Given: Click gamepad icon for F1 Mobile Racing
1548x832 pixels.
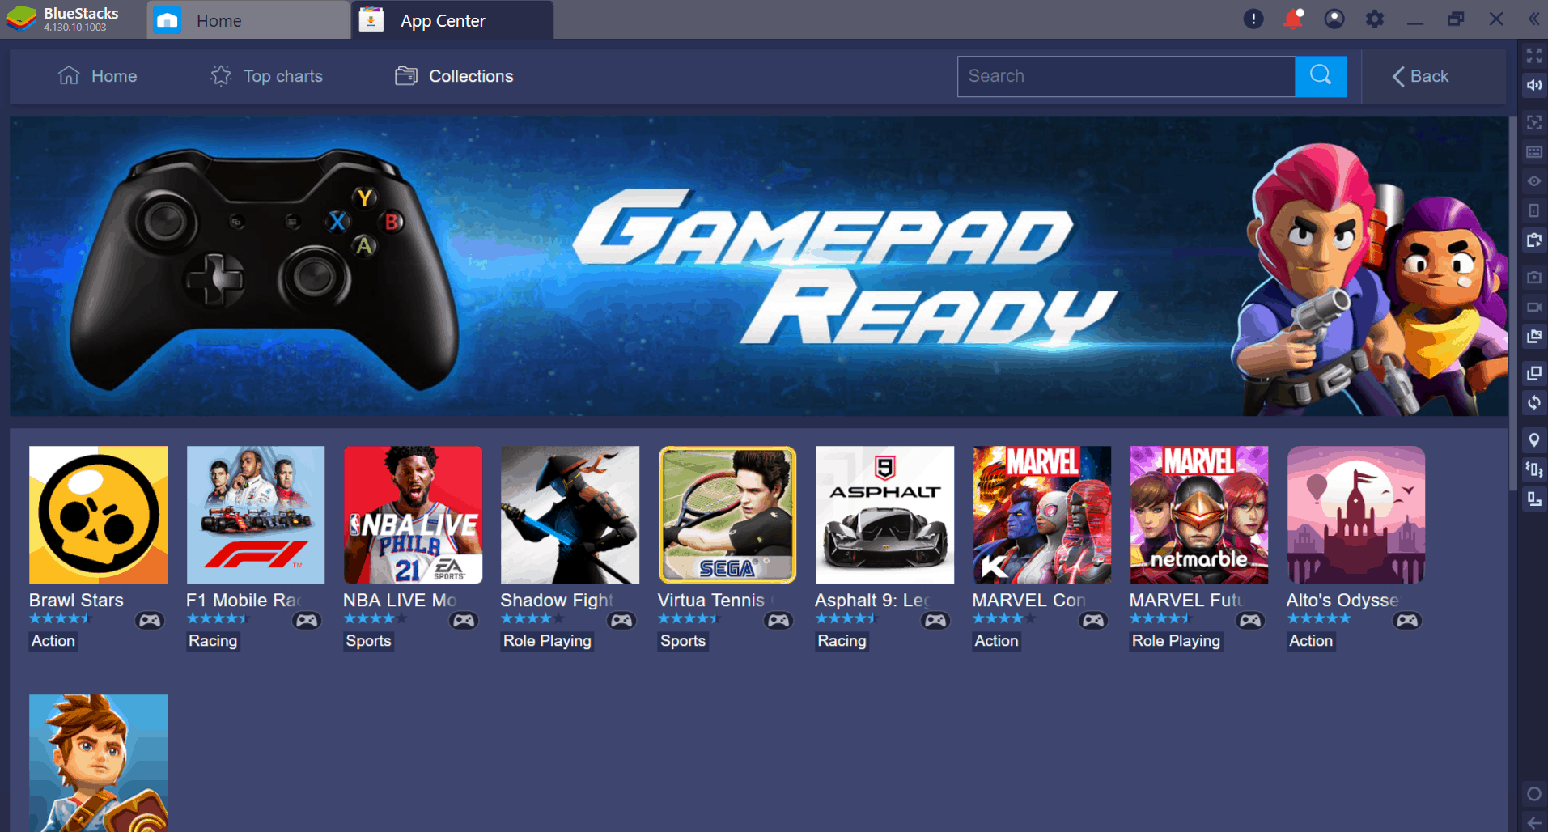Looking at the screenshot, I should click(x=307, y=621).
